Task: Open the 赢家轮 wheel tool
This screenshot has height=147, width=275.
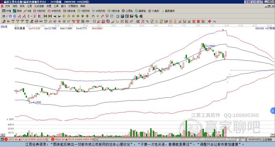Action: point(140,11)
